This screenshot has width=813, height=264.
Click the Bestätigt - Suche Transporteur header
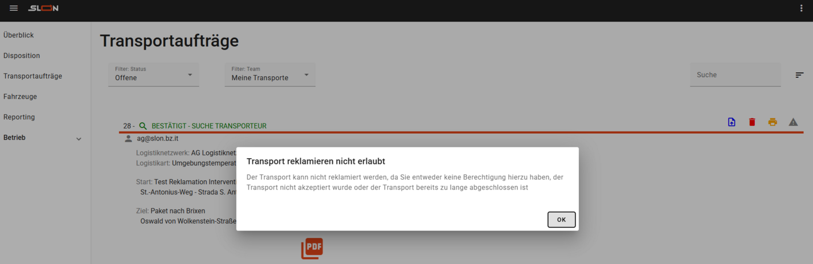click(209, 126)
